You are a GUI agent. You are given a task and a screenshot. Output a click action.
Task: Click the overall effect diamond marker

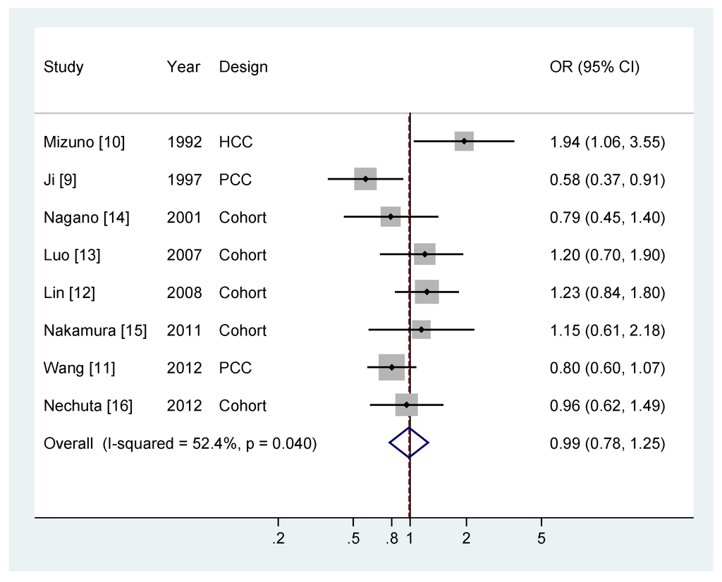click(409, 443)
